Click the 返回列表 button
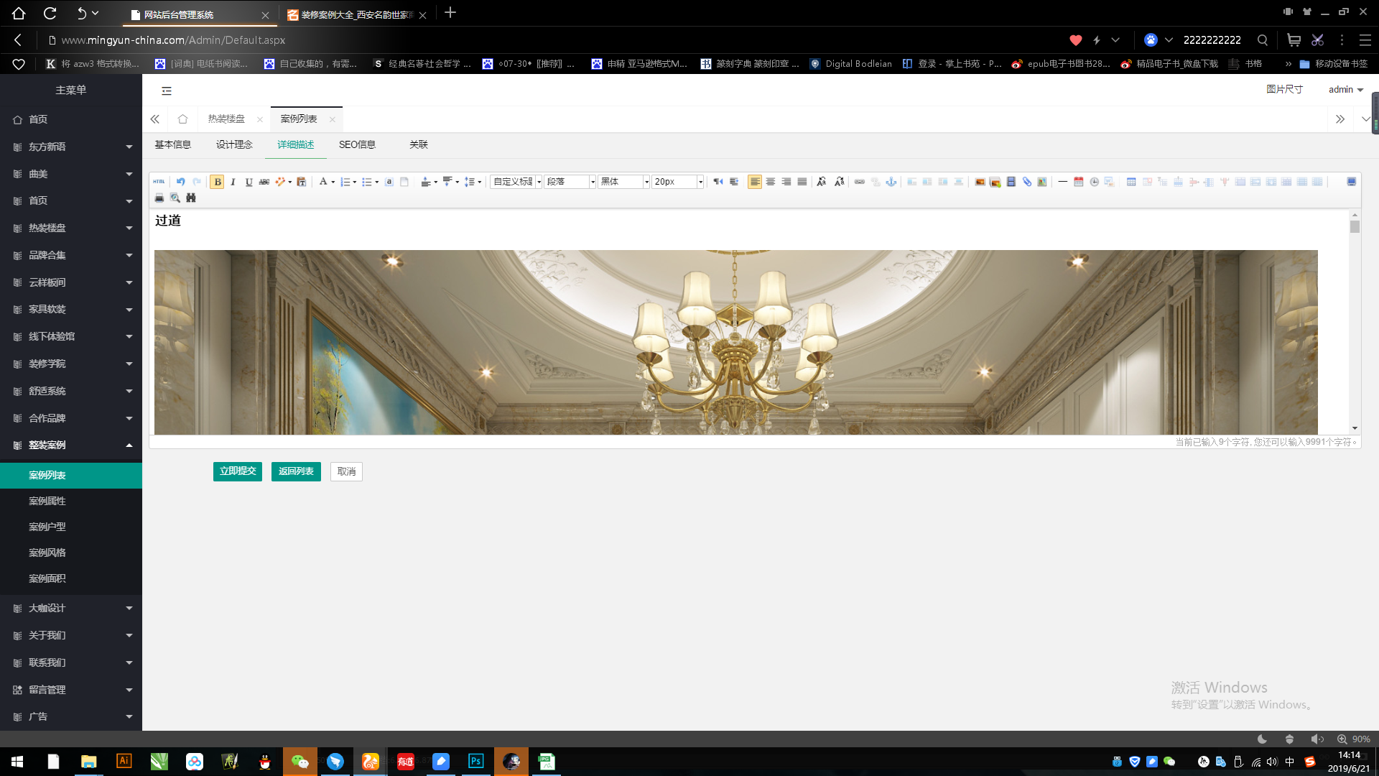Viewport: 1379px width, 776px height. (296, 471)
